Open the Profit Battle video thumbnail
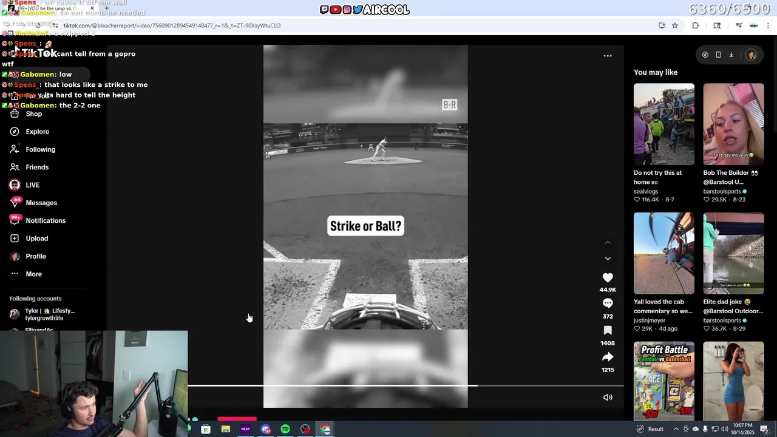Viewport: 777px width, 437px height. point(664,381)
